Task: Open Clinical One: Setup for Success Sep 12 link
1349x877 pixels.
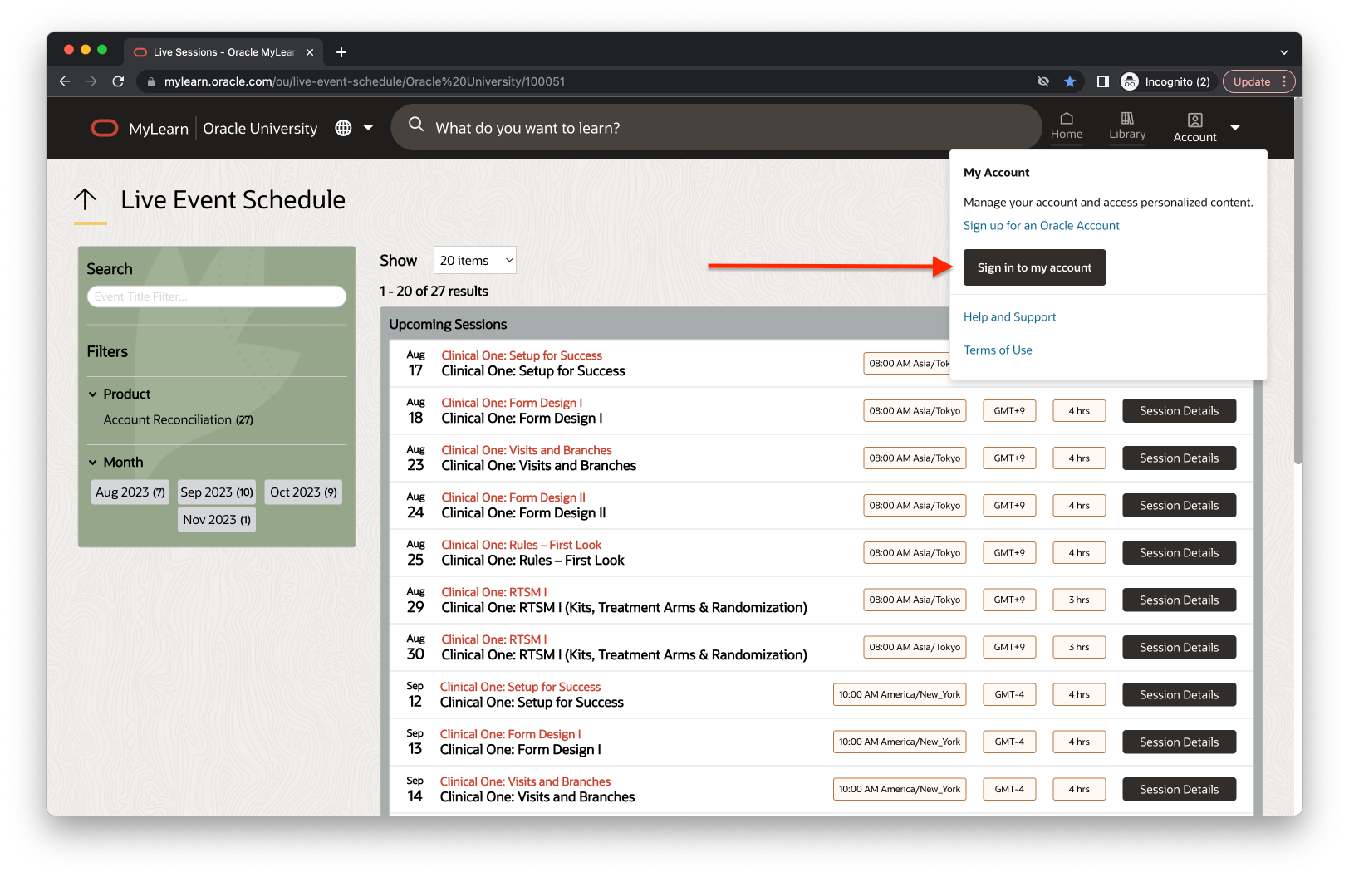Action: [x=520, y=687]
